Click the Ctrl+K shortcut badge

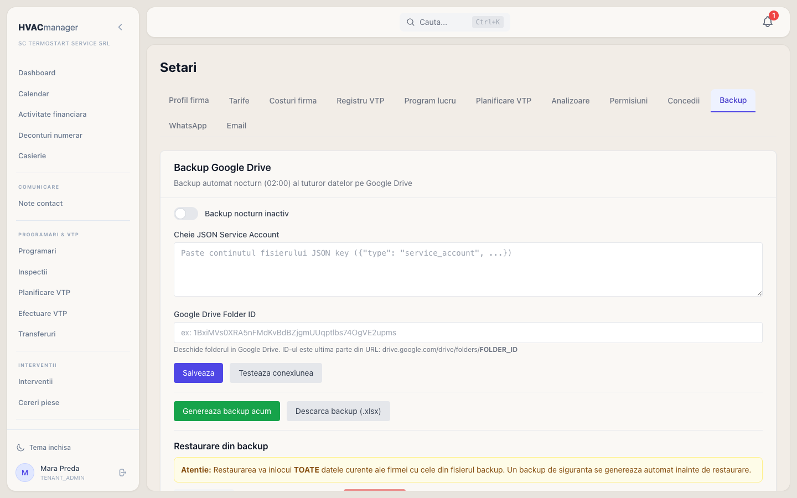click(x=488, y=22)
